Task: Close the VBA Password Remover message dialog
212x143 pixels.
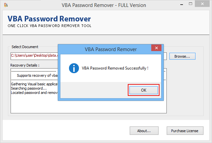Action: [x=156, y=49]
